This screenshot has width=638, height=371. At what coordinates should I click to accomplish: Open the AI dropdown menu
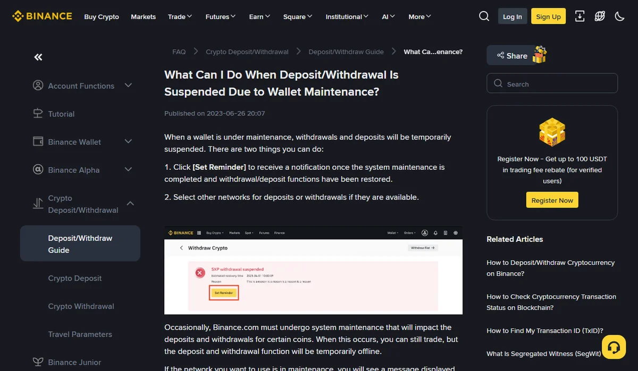(389, 16)
